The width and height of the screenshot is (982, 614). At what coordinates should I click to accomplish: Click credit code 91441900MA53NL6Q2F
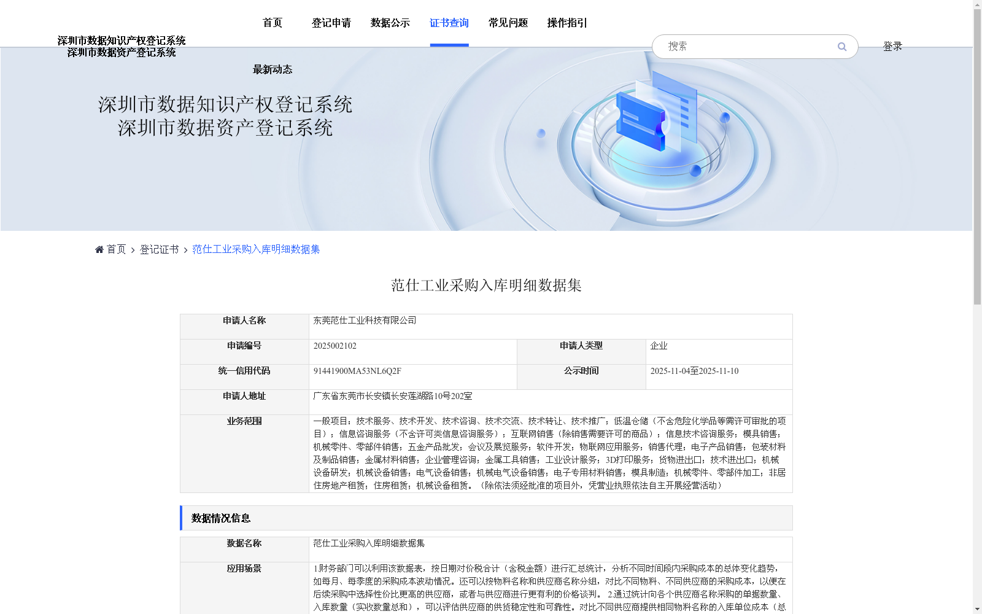357,371
